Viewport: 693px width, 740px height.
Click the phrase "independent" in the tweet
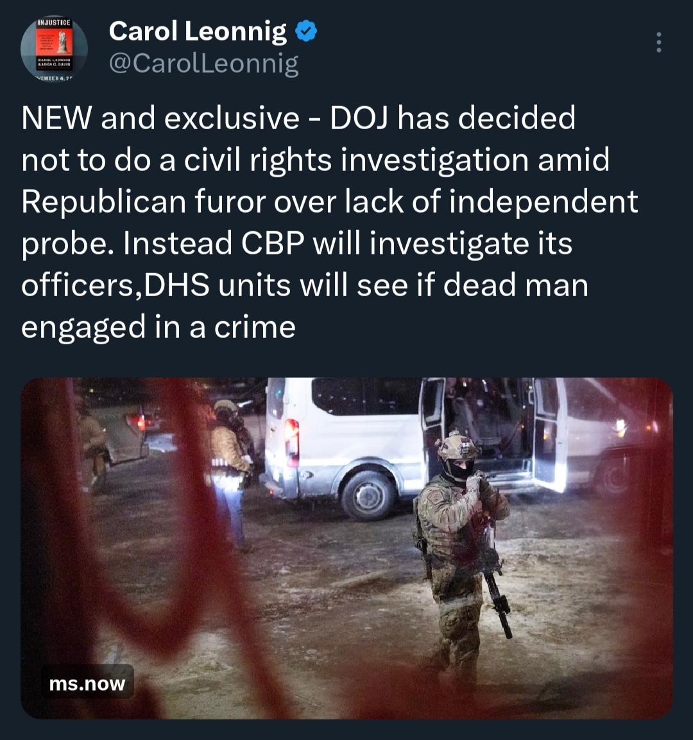(543, 202)
